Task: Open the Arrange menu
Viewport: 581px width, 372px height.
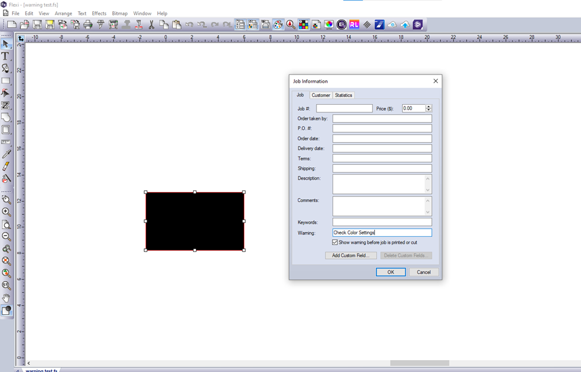Action: click(x=63, y=13)
